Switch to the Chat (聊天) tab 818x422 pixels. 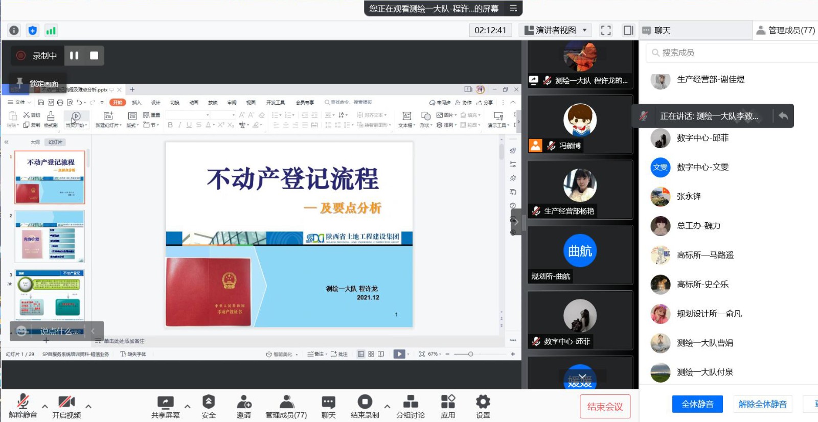click(x=662, y=31)
